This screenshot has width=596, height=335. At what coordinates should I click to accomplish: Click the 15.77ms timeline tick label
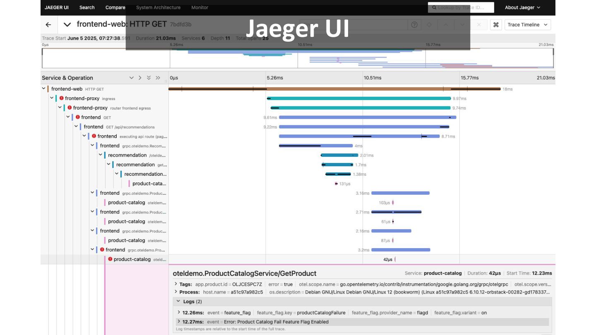469,78
